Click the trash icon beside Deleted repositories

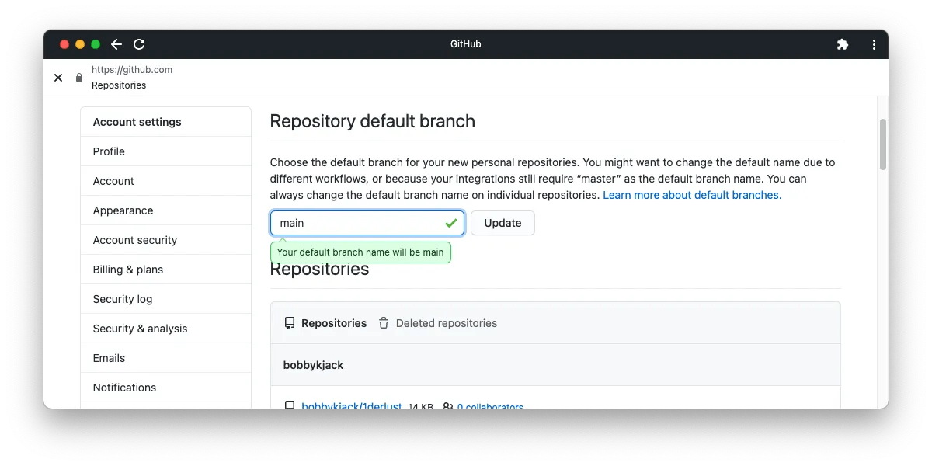[384, 323]
